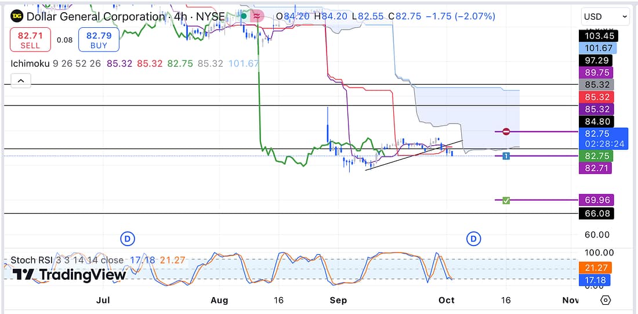Open chart settings hexagon icon
The image size is (638, 314).
tap(606, 300)
